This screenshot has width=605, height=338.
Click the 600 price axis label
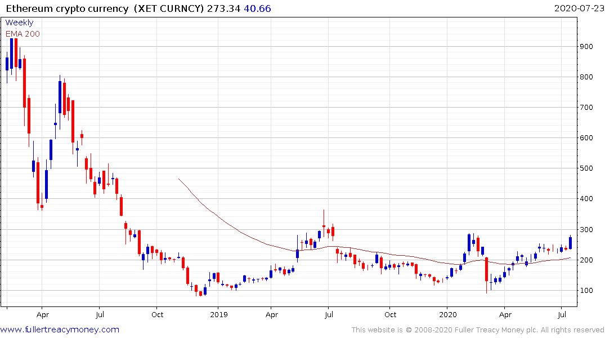tap(586, 138)
